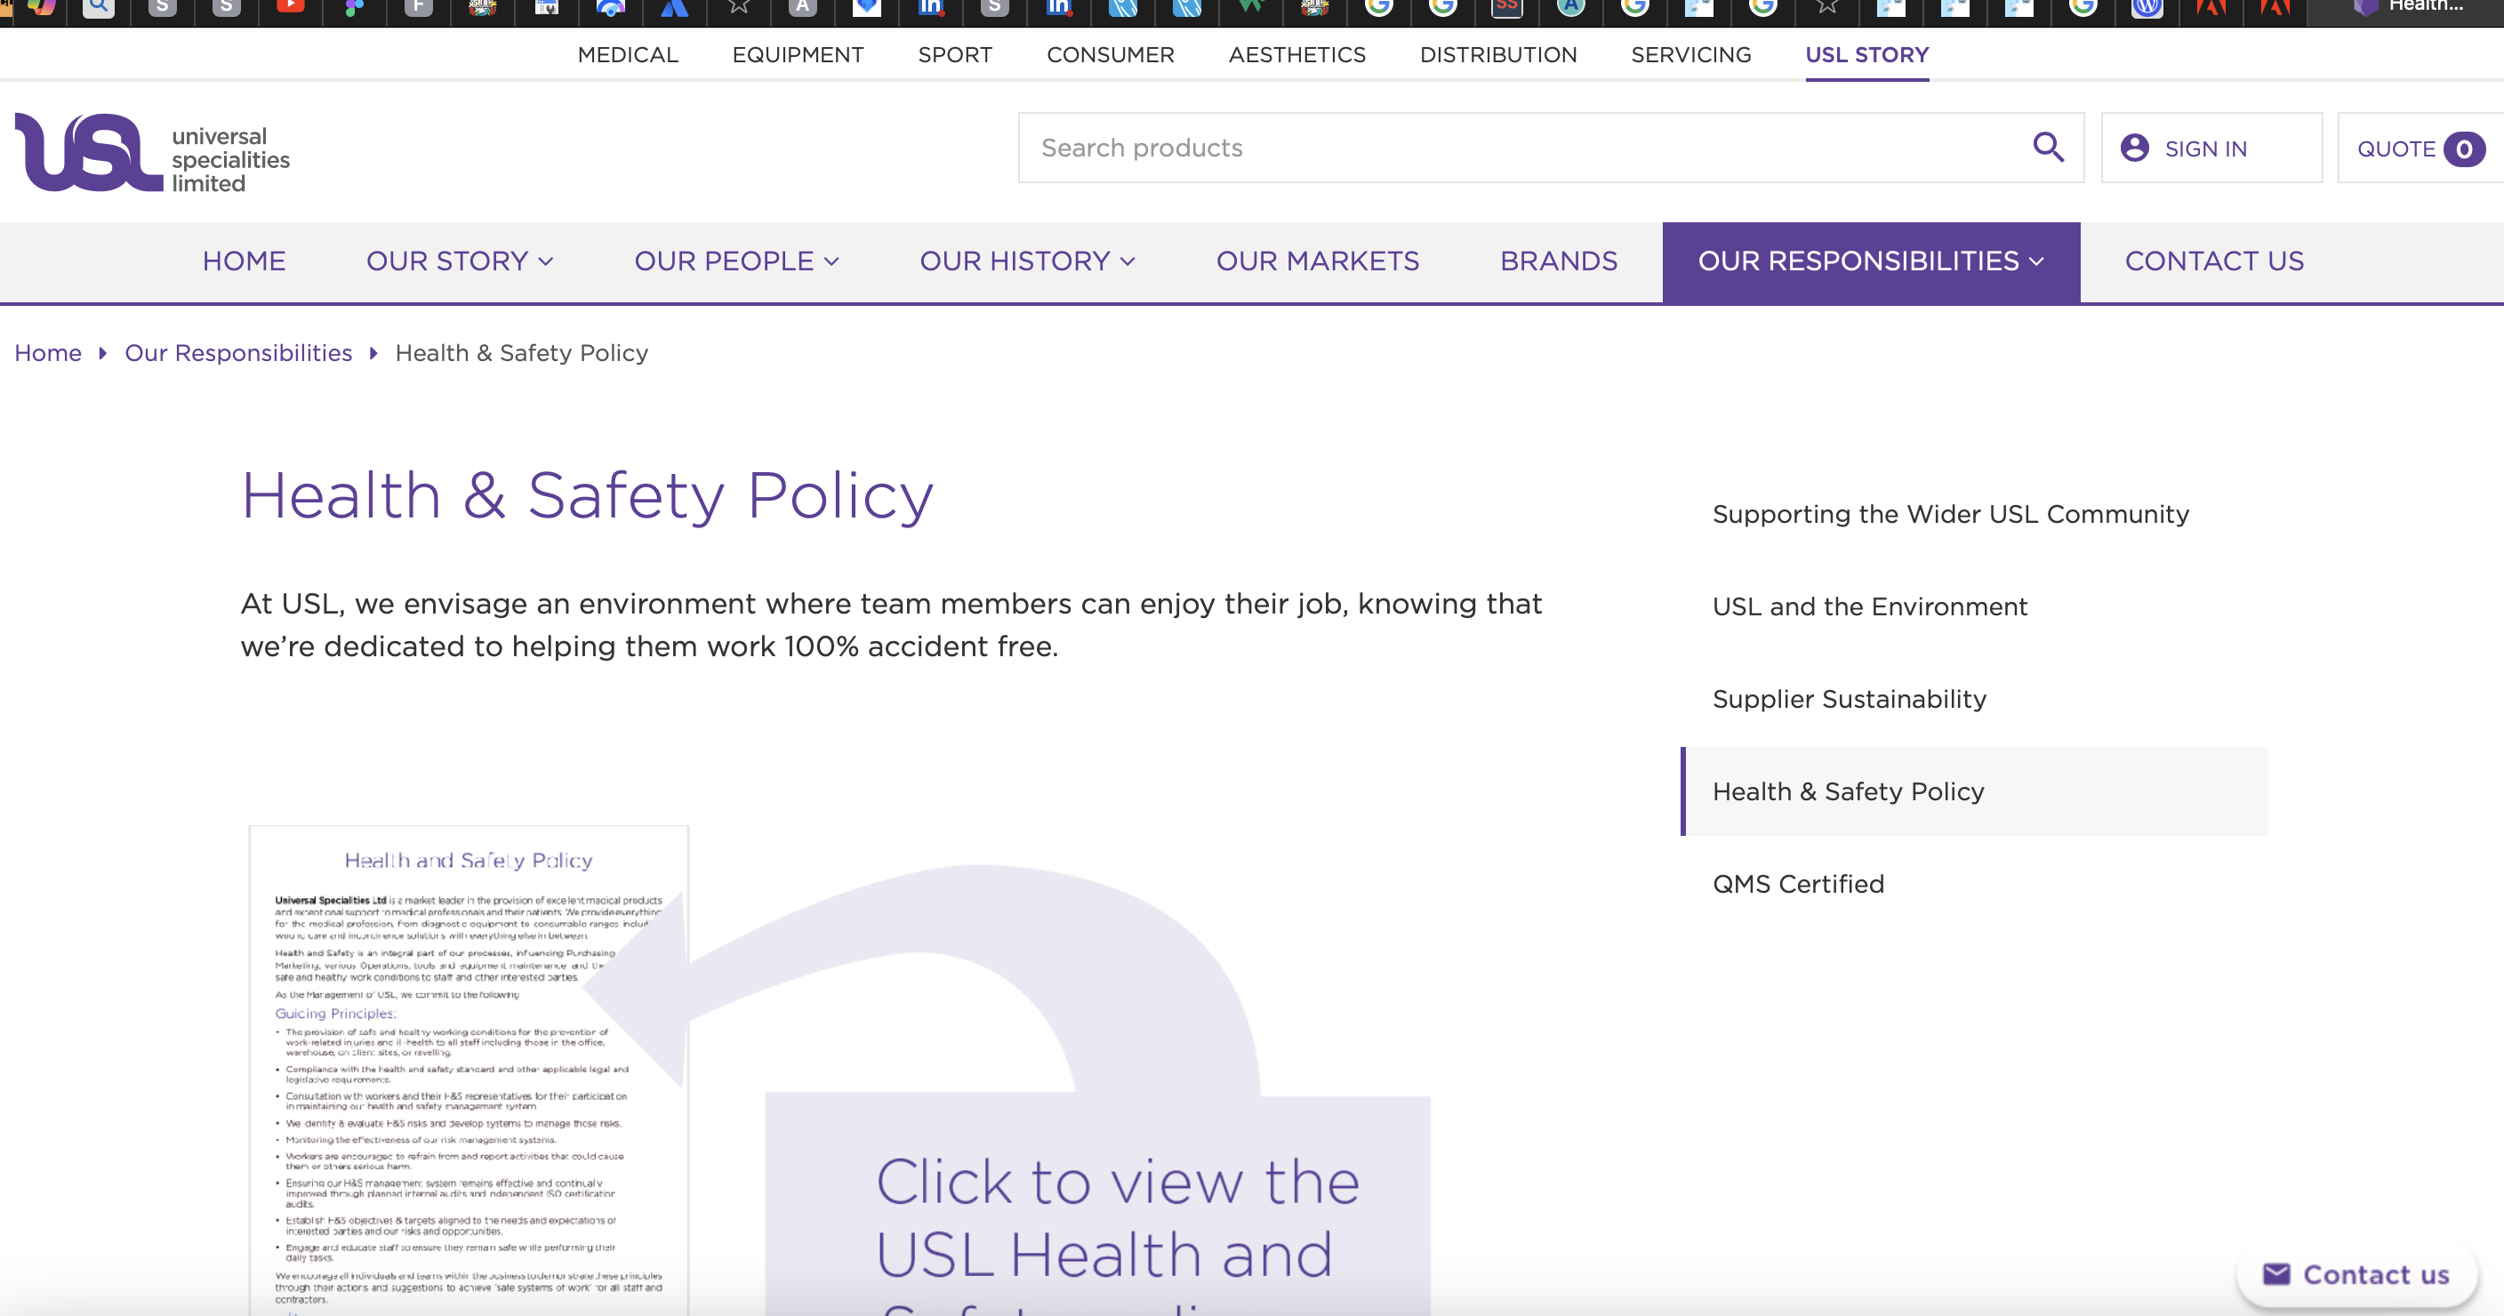Click the floating Contact us button
Viewport: 2504px width, 1316px height.
2356,1274
